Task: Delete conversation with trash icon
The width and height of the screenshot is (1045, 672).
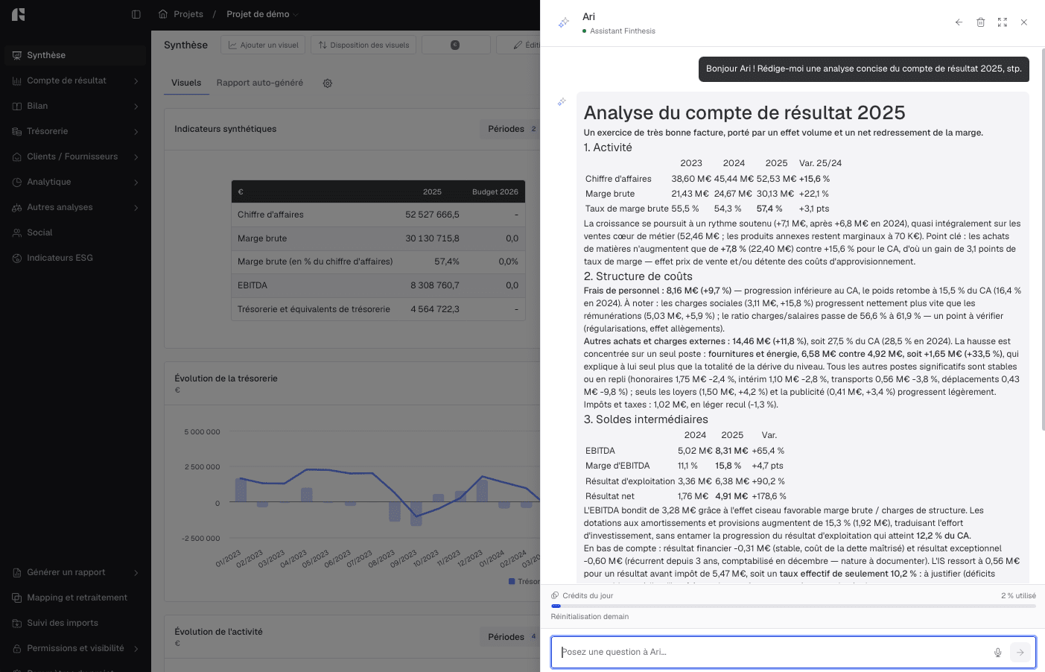Action: coord(980,22)
